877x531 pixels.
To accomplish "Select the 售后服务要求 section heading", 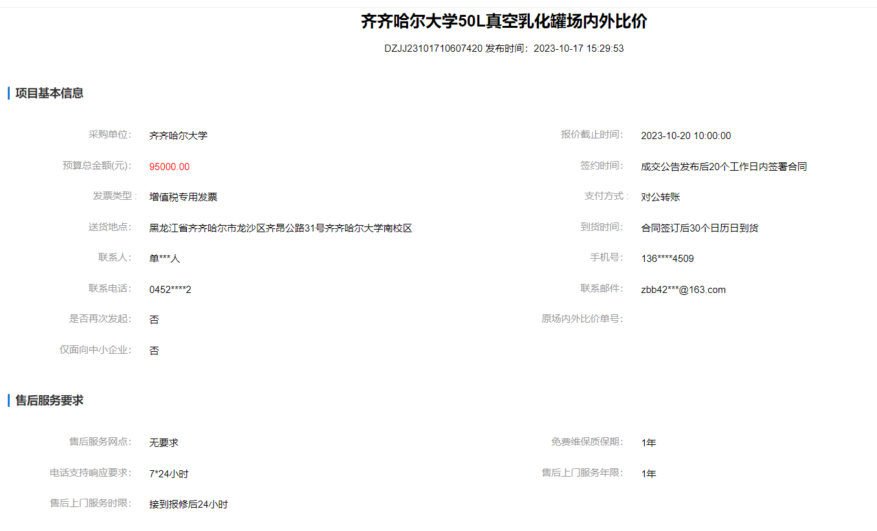I will tap(49, 400).
